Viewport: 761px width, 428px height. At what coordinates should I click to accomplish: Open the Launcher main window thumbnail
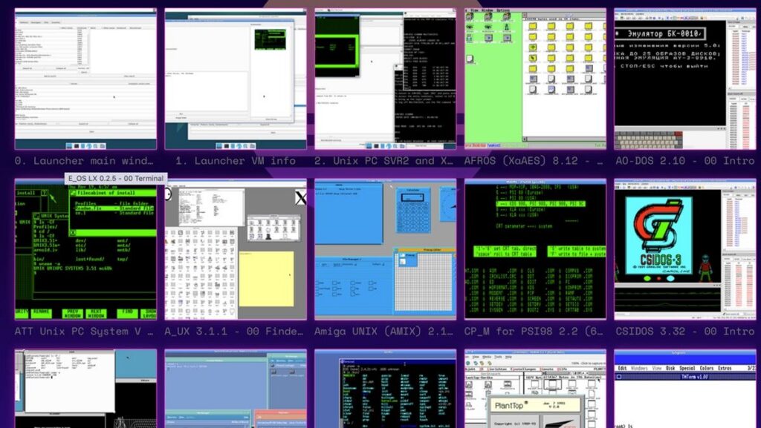[x=85, y=79]
